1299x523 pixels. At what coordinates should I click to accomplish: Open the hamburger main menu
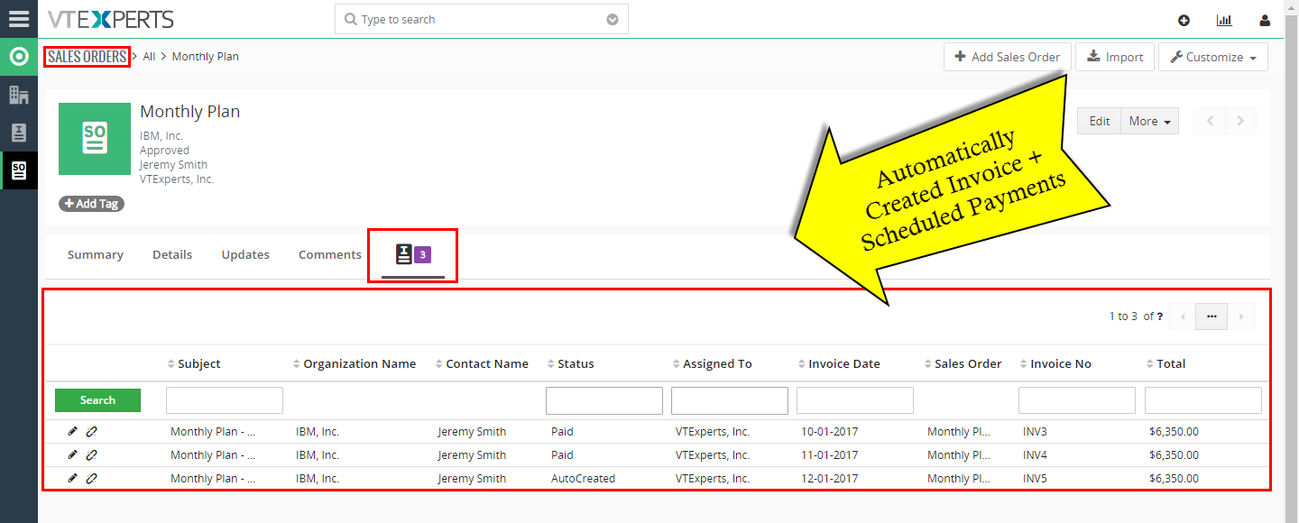pos(19,19)
